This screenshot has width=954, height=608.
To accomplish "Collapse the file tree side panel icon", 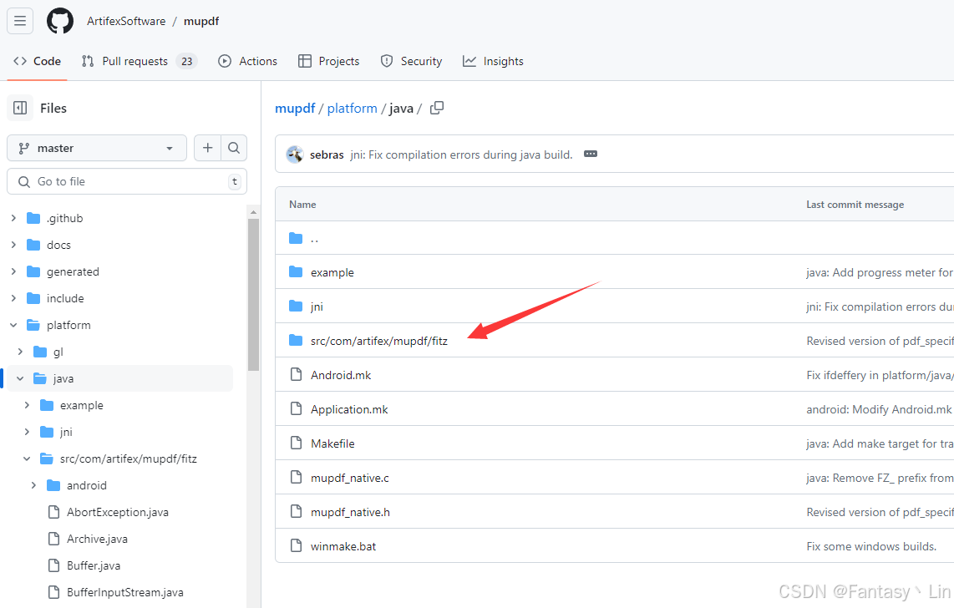I will click(20, 109).
